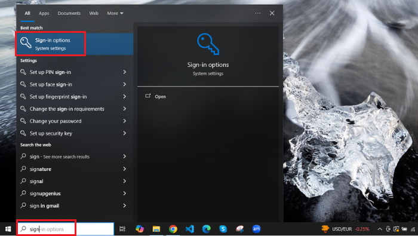This screenshot has width=418, height=236.
Task: Click the battery tray icon
Action: 404,229
